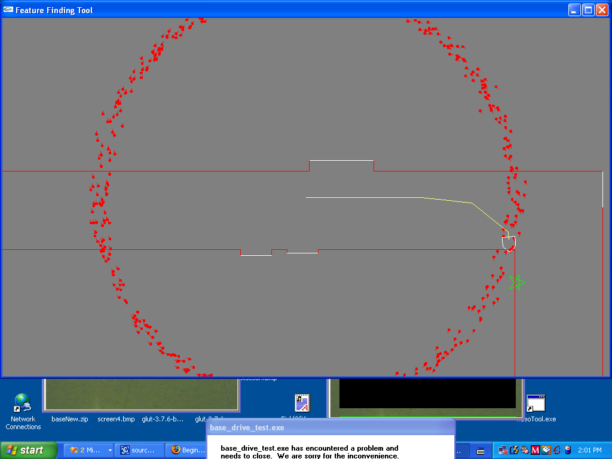Select the baseNew.zip desktop file label
The height and width of the screenshot is (459, 612).
coord(70,419)
